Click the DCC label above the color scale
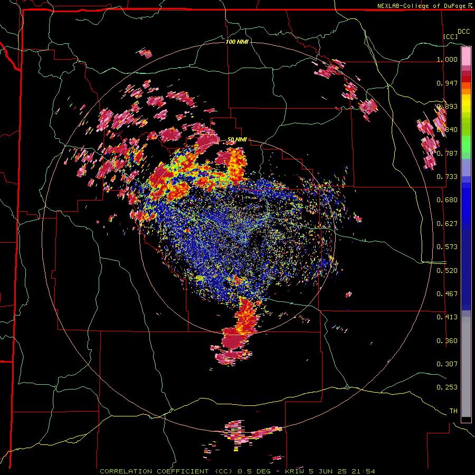 [463, 32]
